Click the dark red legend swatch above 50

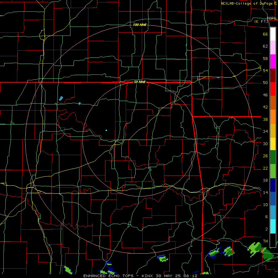273,75
